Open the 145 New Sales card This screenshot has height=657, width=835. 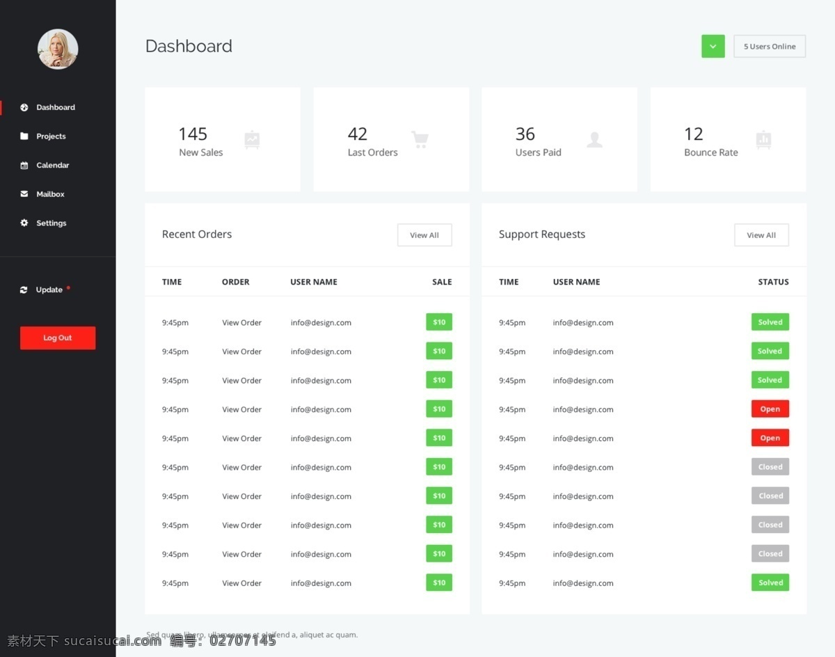click(x=223, y=139)
